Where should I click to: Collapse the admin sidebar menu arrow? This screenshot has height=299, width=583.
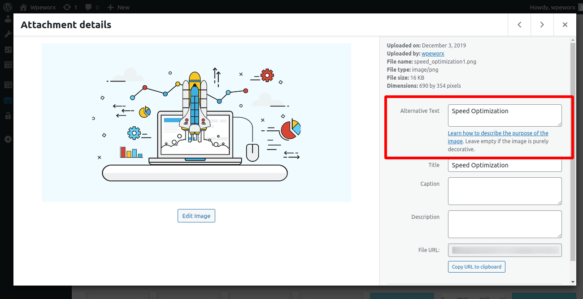coord(8,139)
